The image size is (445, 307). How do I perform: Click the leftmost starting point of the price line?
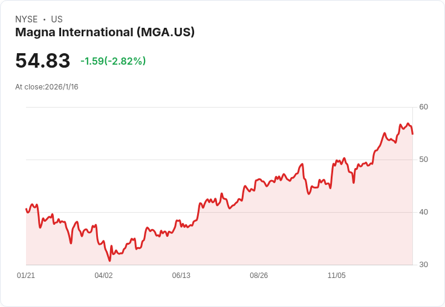[26, 209]
